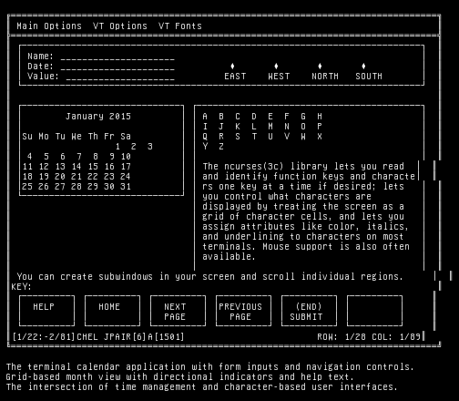Select letter Y in the alphabet grid
The image size is (459, 401).
(205, 147)
